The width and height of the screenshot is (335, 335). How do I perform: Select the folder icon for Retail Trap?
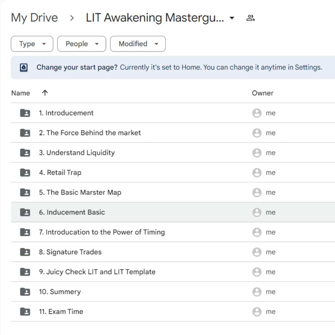tap(25, 173)
